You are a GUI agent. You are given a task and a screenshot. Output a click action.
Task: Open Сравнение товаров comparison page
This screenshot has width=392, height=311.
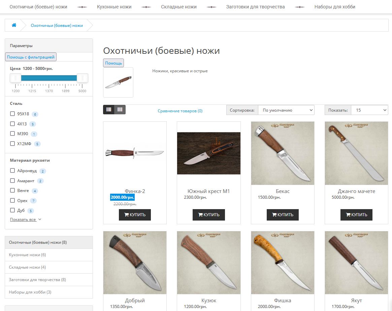(x=180, y=111)
